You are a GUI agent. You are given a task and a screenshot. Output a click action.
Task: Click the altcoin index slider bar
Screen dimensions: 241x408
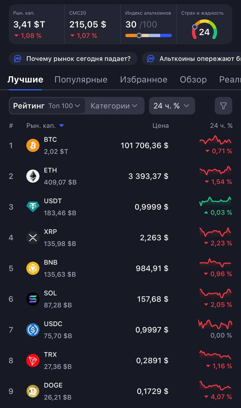148,35
